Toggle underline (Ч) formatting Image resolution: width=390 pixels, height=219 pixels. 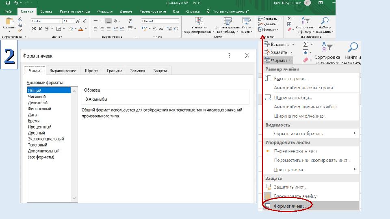(x=47, y=29)
